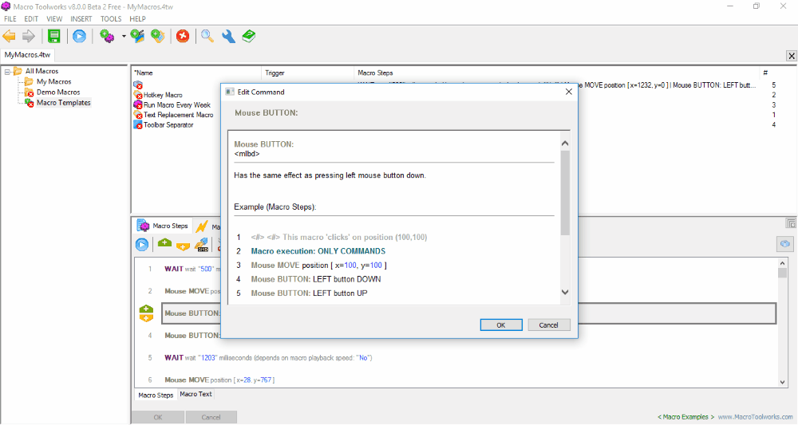Image resolution: width=798 pixels, height=425 pixels.
Task: Open search with the magnifying glass icon
Action: click(x=207, y=36)
